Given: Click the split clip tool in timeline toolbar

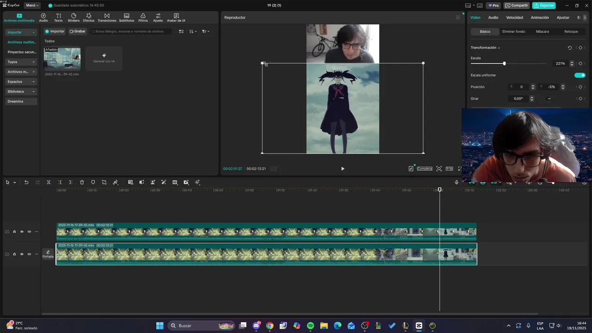Looking at the screenshot, I should (x=49, y=182).
